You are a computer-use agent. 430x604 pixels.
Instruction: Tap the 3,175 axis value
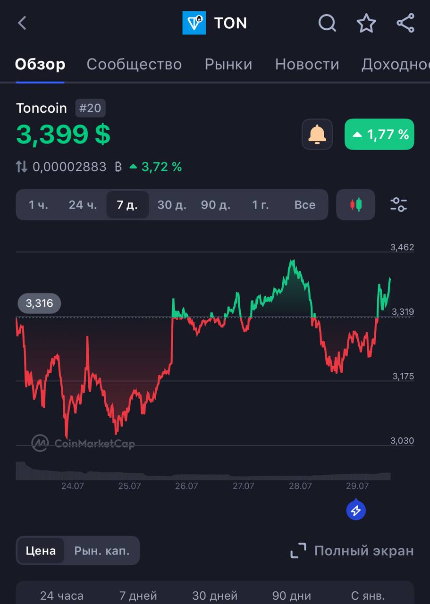[x=403, y=376]
